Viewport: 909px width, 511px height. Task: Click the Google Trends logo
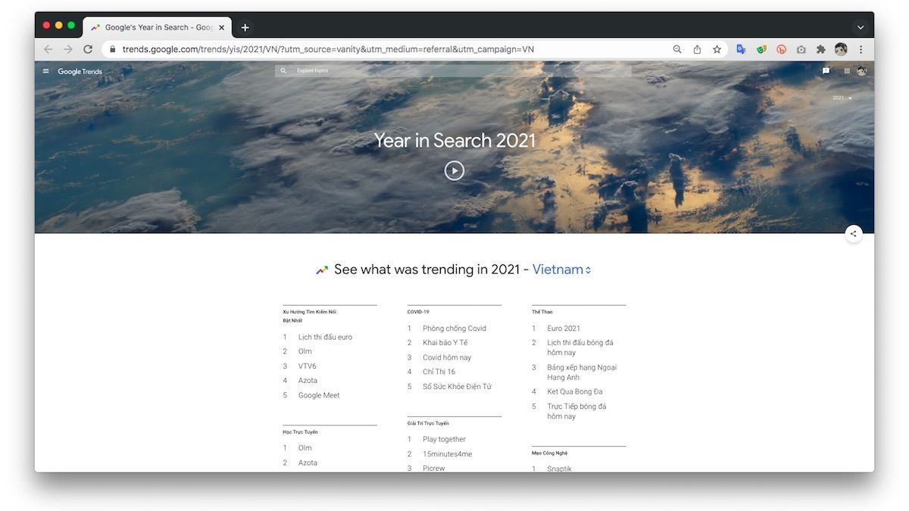click(80, 72)
